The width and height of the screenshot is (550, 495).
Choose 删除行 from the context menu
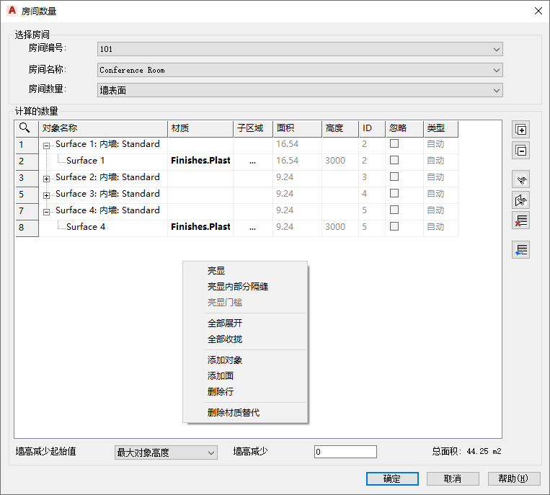[x=245, y=391]
